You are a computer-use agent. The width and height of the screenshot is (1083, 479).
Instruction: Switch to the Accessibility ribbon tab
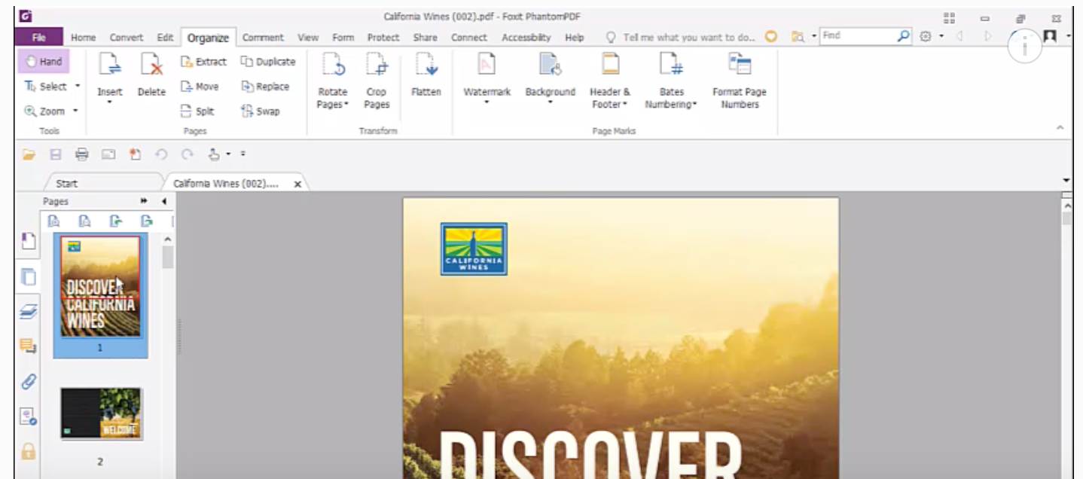coord(526,38)
